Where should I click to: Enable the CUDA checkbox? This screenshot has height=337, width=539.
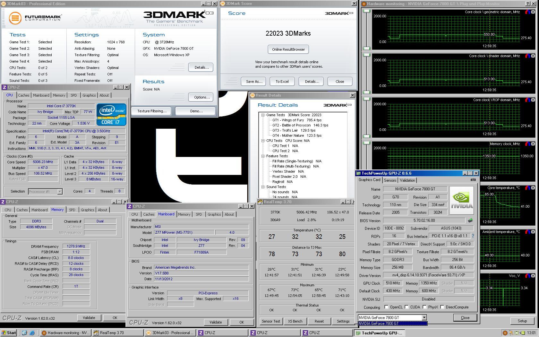click(407, 307)
